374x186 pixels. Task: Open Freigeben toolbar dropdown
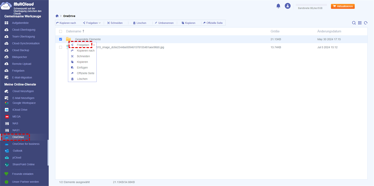click(92, 23)
